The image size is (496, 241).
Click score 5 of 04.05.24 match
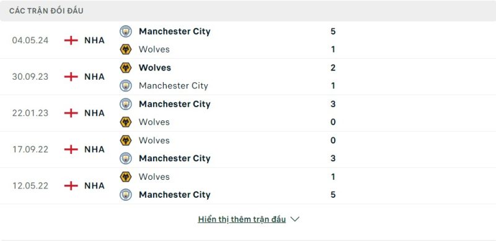coord(333,32)
